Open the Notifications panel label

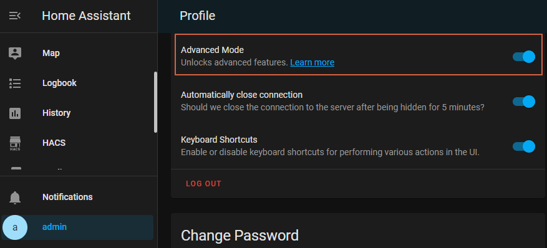(67, 197)
